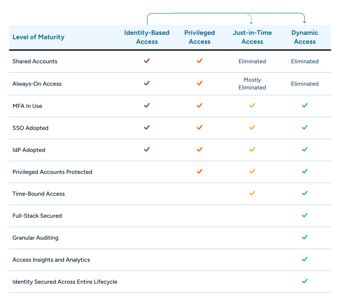Click the green checkmark for Access Insights and Analytics
Viewport: 339px width, 298px height.
coord(305,259)
